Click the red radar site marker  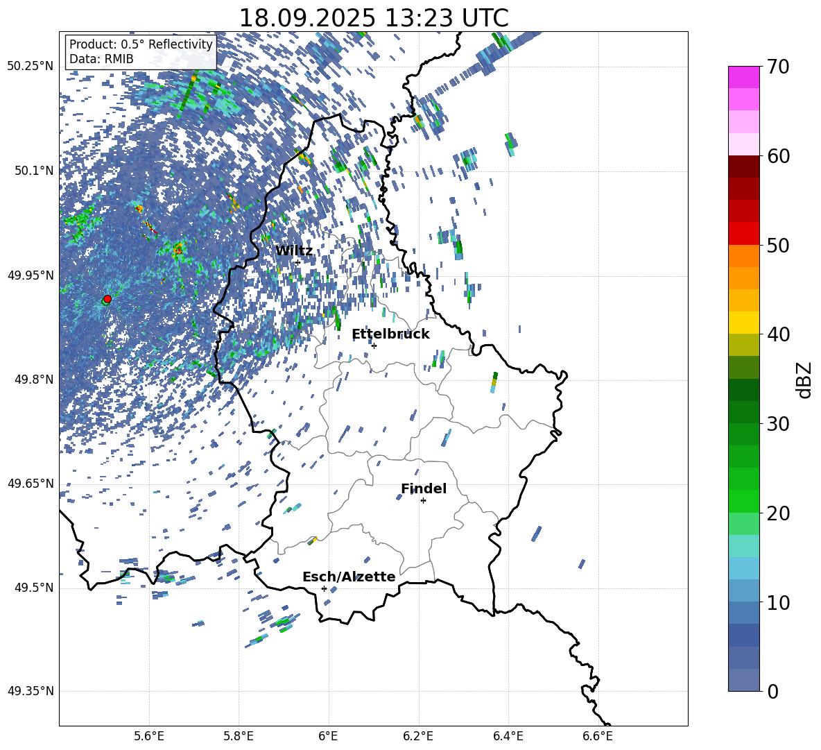(107, 298)
